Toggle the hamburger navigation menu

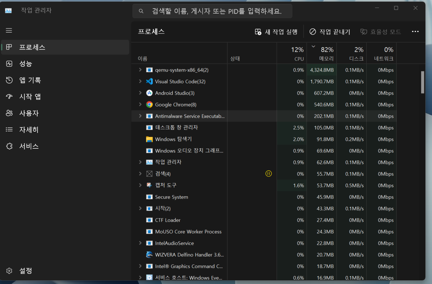(x=9, y=30)
